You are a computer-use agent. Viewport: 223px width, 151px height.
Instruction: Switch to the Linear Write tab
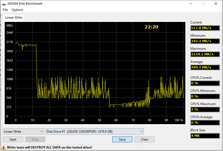pyautogui.click(x=14, y=18)
